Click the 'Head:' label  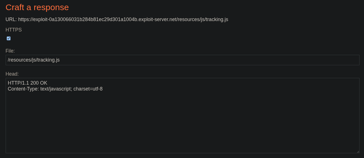click(x=12, y=74)
